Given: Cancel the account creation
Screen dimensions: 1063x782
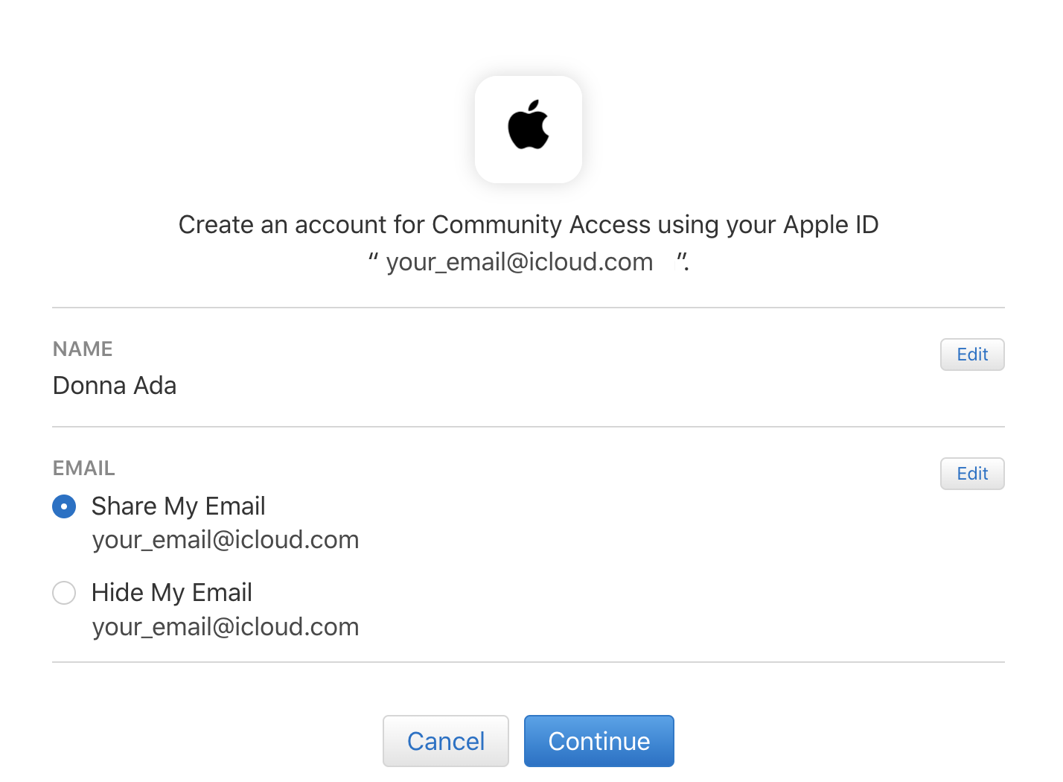Looking at the screenshot, I should point(446,741).
